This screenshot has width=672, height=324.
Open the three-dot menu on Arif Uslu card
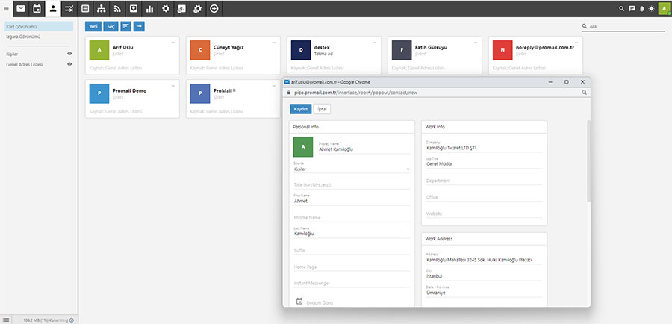(173, 43)
